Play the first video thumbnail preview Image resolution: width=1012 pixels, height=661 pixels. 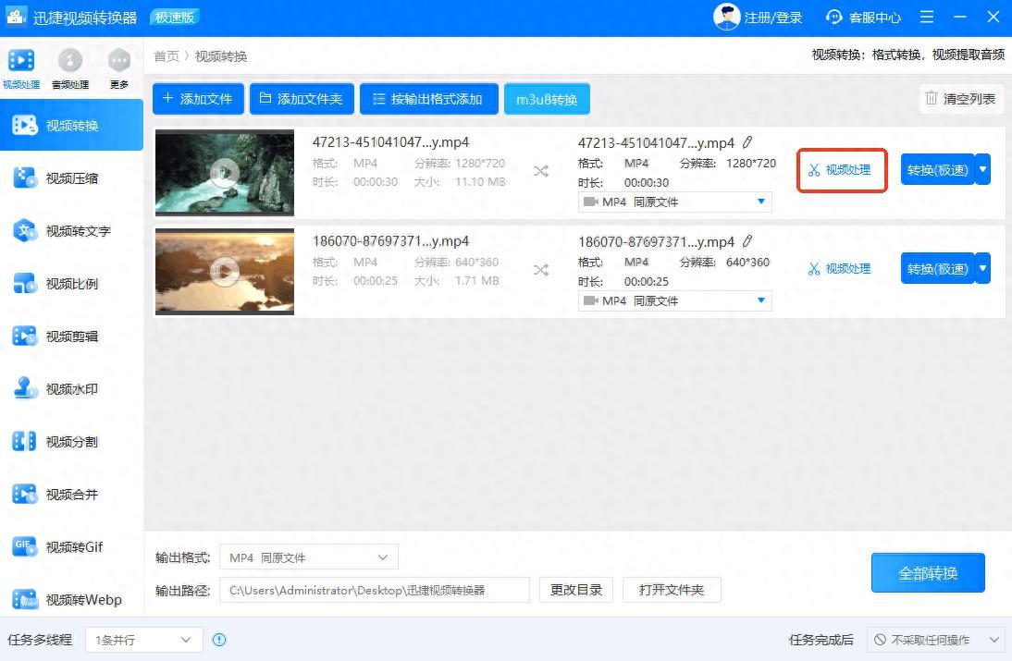point(224,172)
